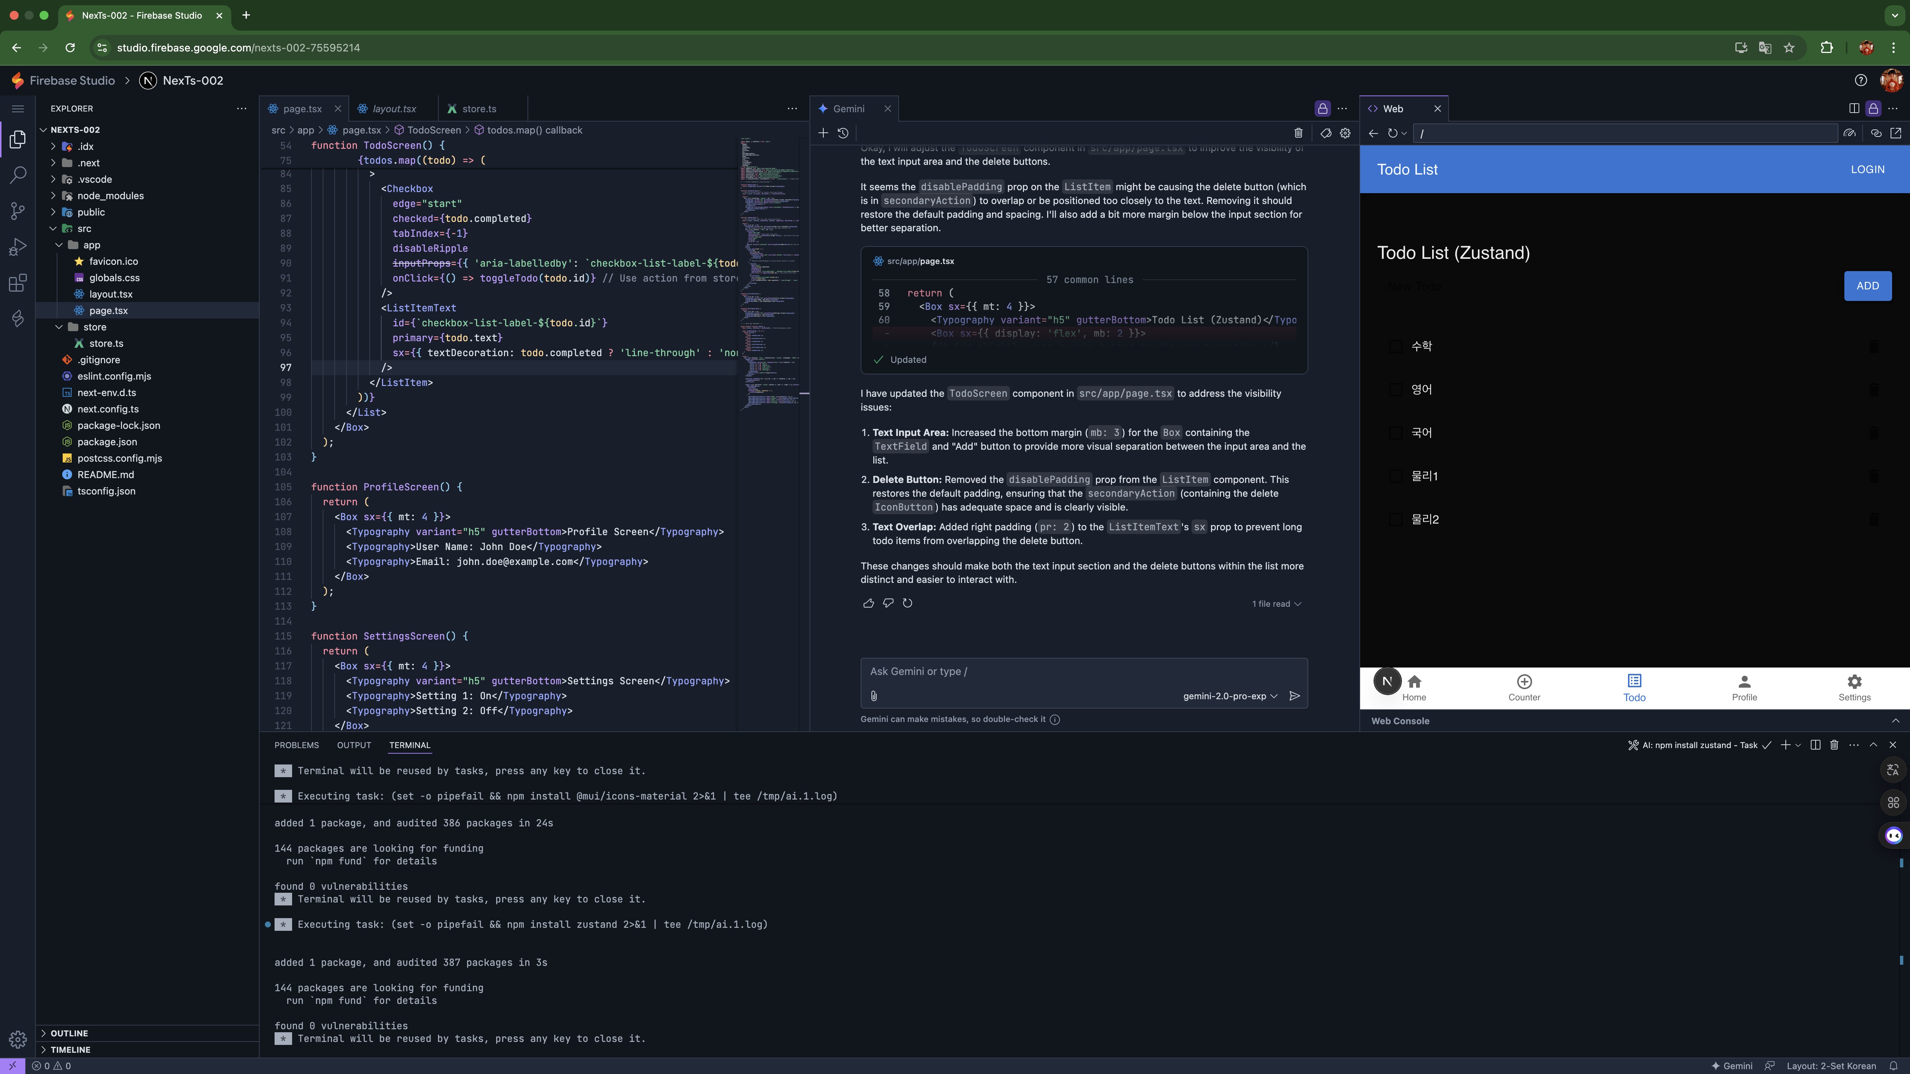Switch to the PROBLEMS panel tab
This screenshot has height=1074, width=1910.
click(x=297, y=745)
